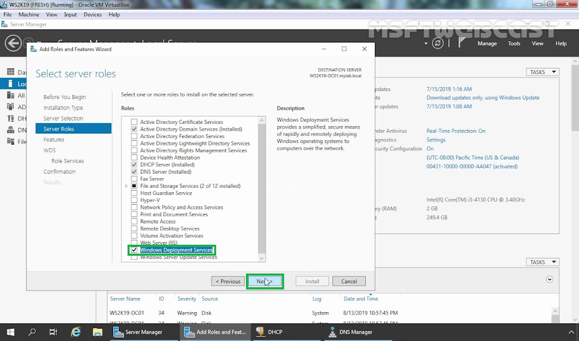This screenshot has width=579, height=341.
Task: Open the VirtualBox Devices menu
Action: pos(93,14)
